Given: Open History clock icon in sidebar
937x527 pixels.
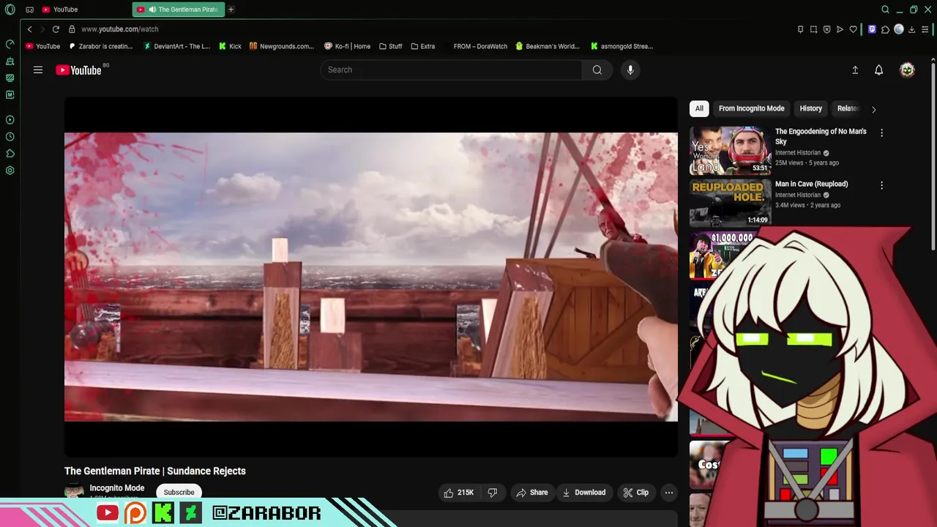Looking at the screenshot, I should coord(10,137).
